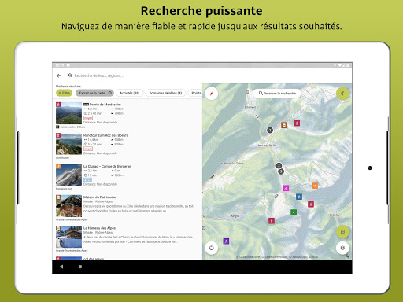The height and width of the screenshot is (302, 403).
Task: Open the green Filtre filter button
Action: [64, 93]
